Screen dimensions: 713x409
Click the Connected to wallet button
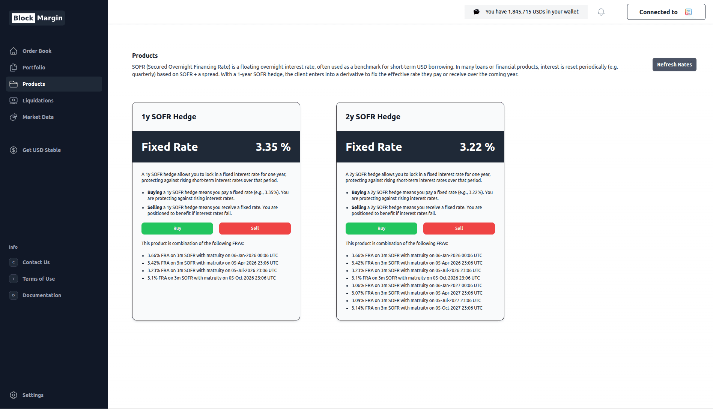[x=666, y=12]
